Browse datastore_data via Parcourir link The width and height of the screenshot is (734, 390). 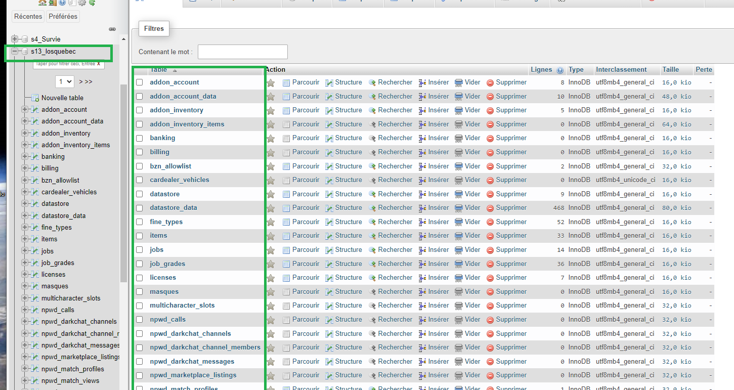306,207
